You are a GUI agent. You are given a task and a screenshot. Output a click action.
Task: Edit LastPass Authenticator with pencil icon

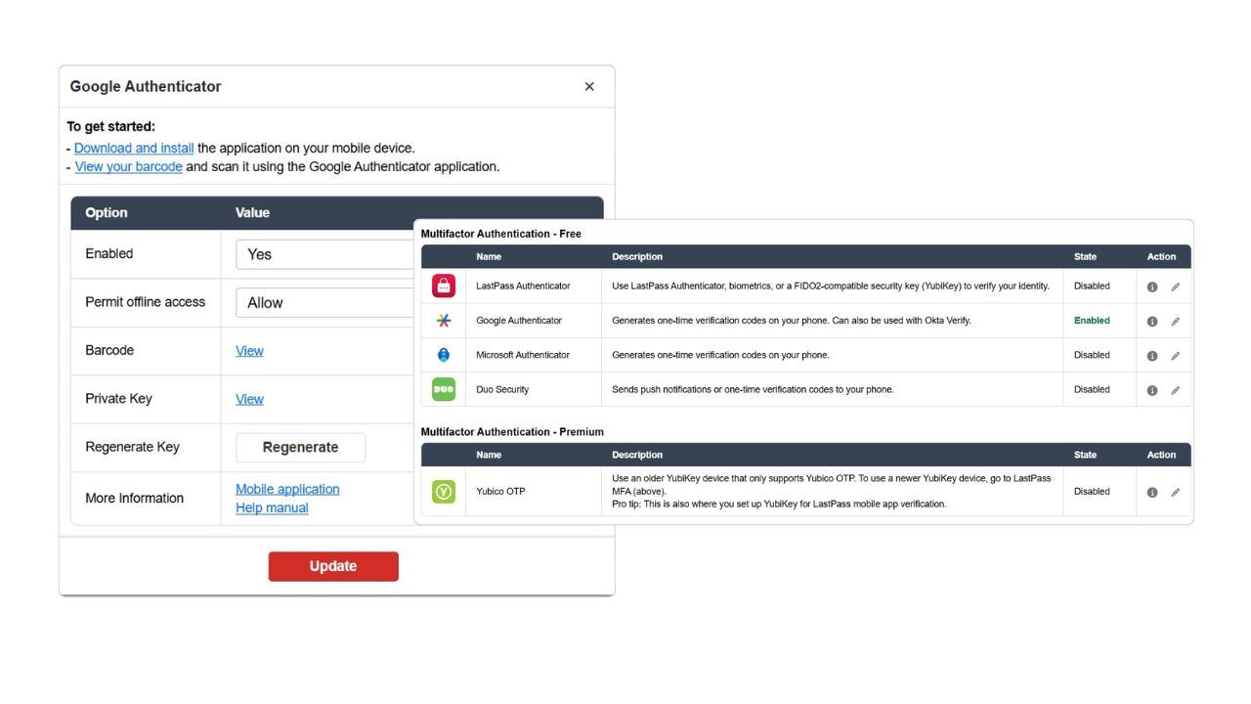point(1175,286)
